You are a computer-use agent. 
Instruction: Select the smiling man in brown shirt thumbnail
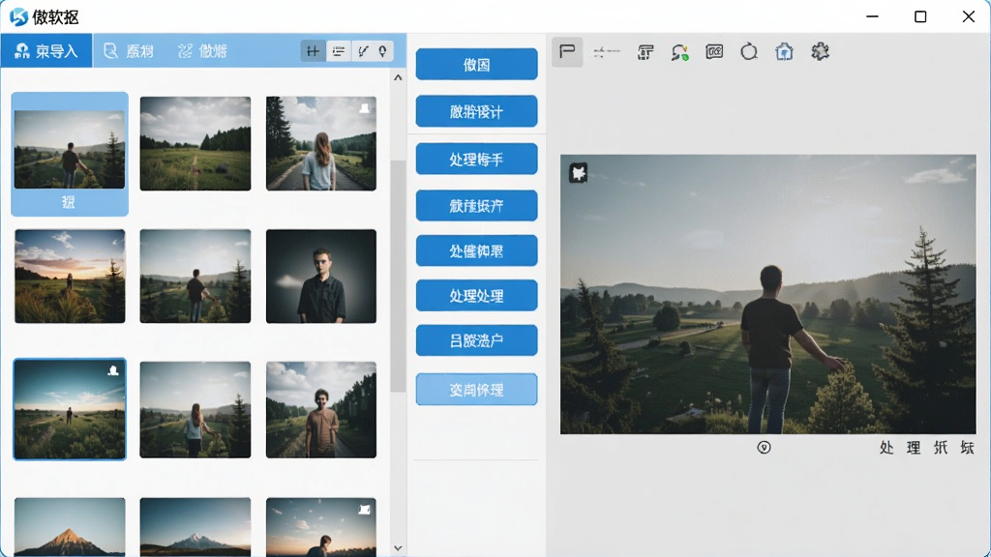tap(321, 409)
